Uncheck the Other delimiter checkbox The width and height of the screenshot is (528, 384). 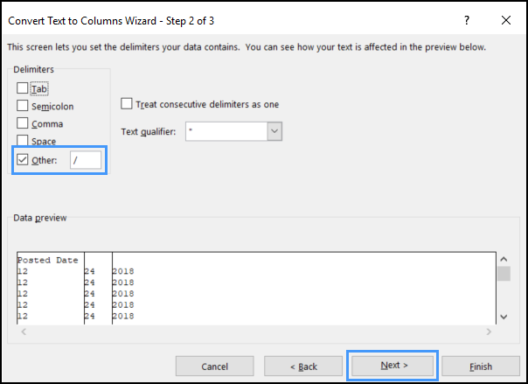coord(22,160)
